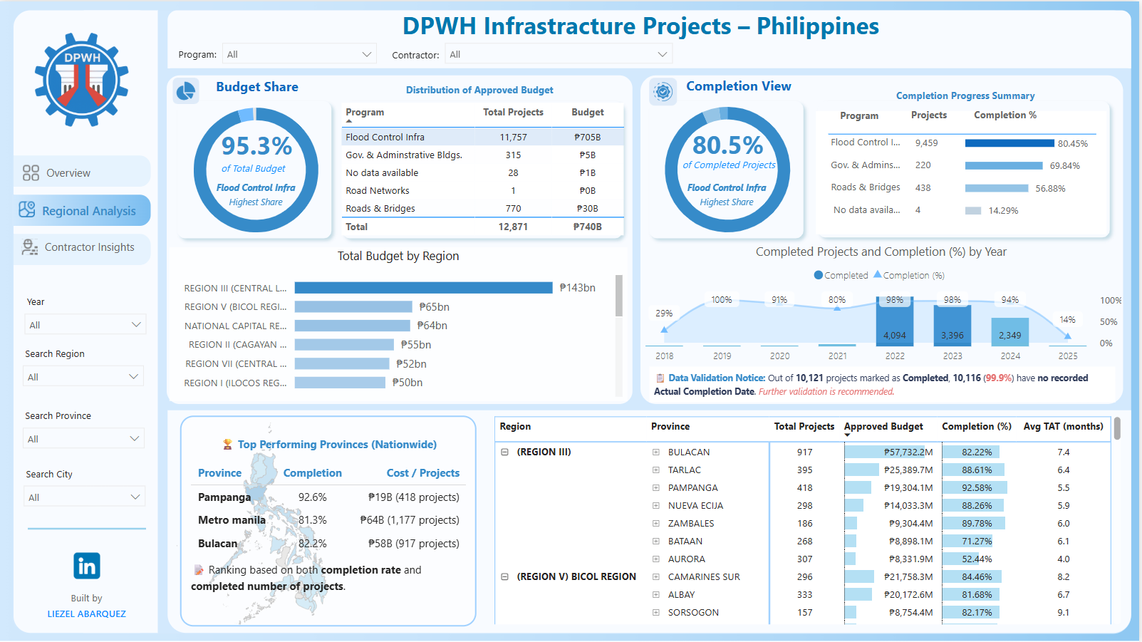Screen dimensions: 1142x642
Task: Open the Year filter dropdown
Action: click(85, 325)
